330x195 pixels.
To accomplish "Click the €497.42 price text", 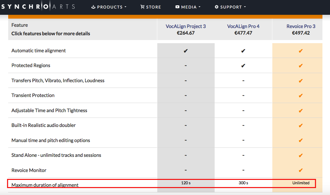I will click(301, 33).
